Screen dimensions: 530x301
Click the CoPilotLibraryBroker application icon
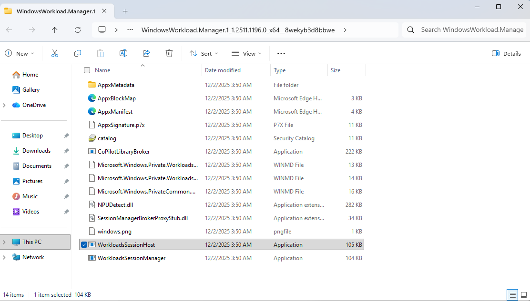pos(92,151)
